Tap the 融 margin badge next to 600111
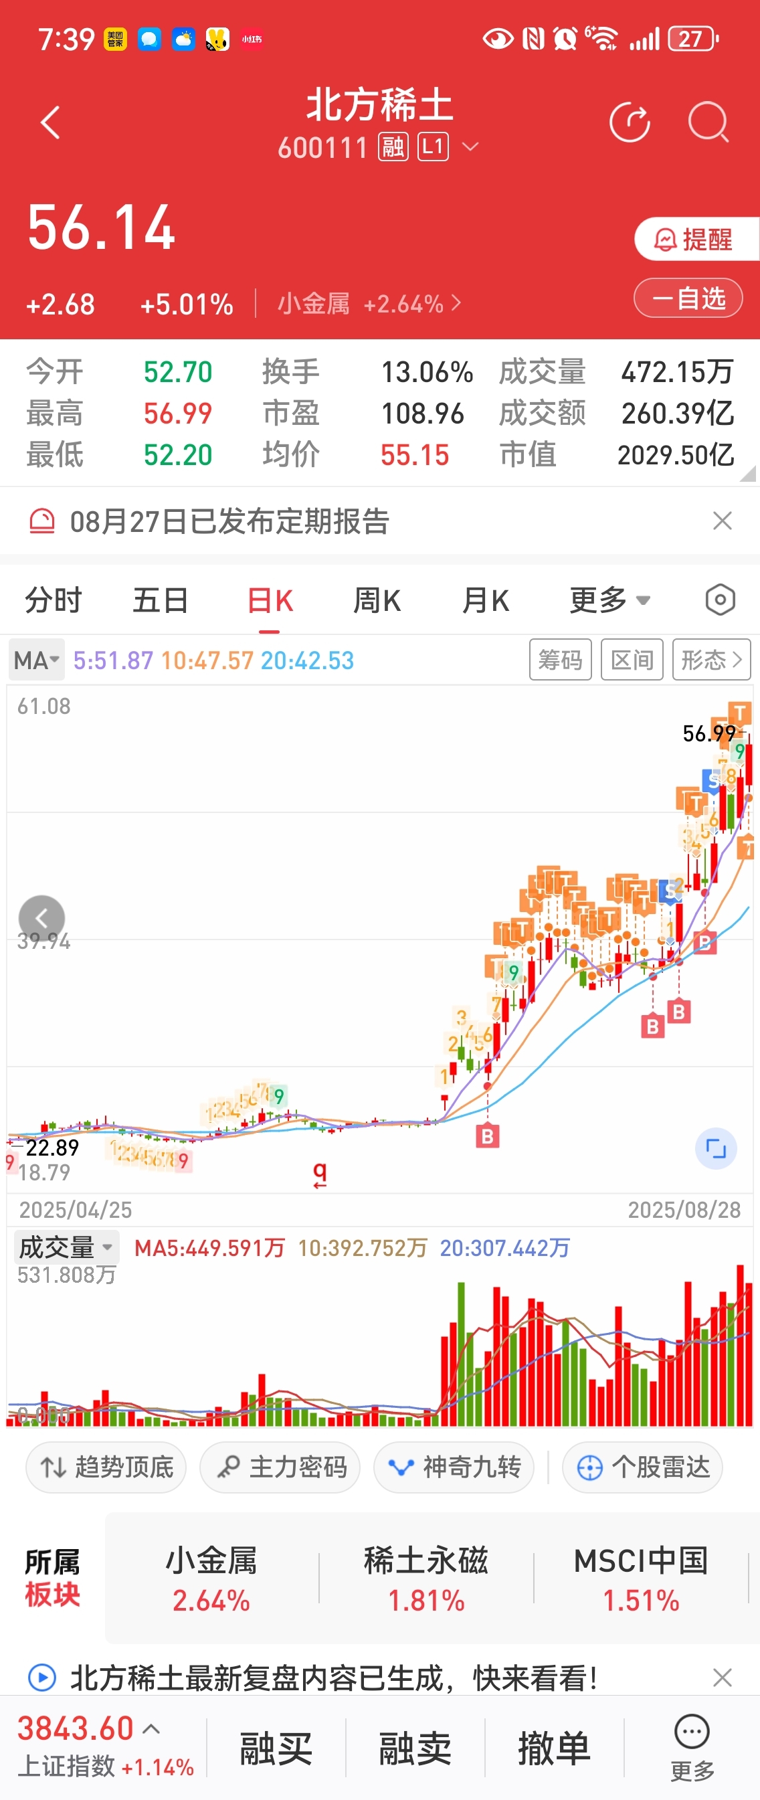Viewport: 760px width, 1800px height. (393, 147)
